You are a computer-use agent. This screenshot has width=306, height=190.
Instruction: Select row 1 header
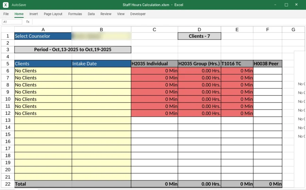(8, 36)
